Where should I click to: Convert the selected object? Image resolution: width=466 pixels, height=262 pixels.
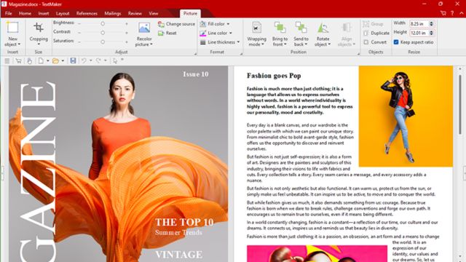point(375,42)
